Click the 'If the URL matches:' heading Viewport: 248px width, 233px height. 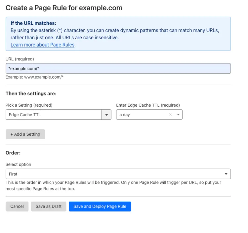(x=33, y=23)
